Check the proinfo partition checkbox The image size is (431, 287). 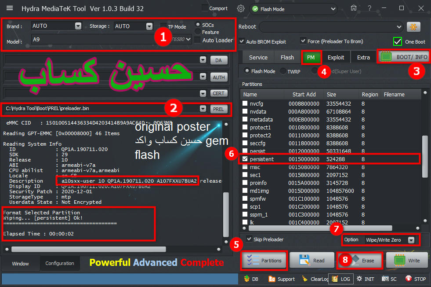point(245,183)
